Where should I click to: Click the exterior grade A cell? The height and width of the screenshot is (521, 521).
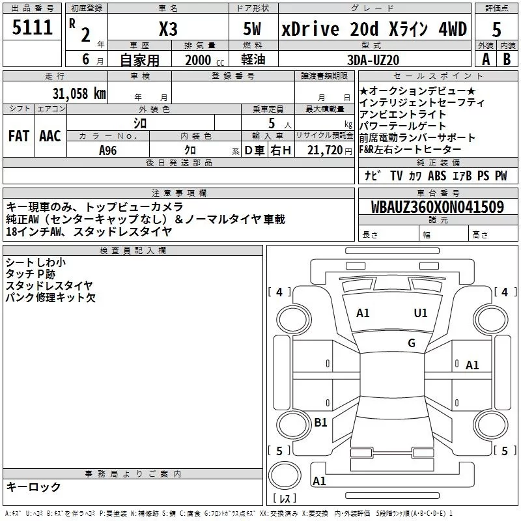[x=486, y=59]
